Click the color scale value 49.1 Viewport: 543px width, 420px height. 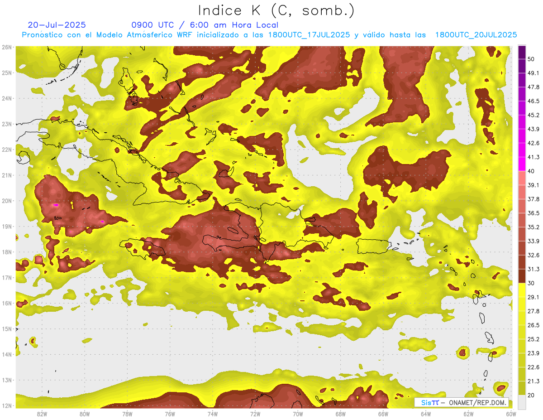coord(533,73)
